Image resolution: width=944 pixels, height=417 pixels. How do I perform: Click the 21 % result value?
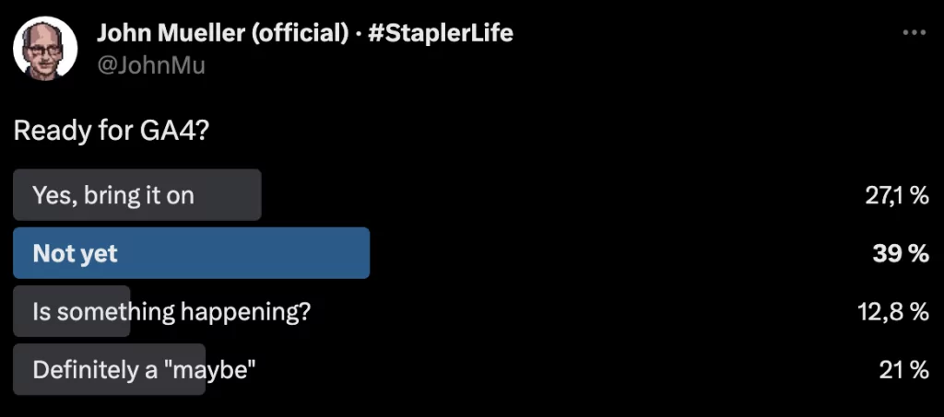coord(903,370)
